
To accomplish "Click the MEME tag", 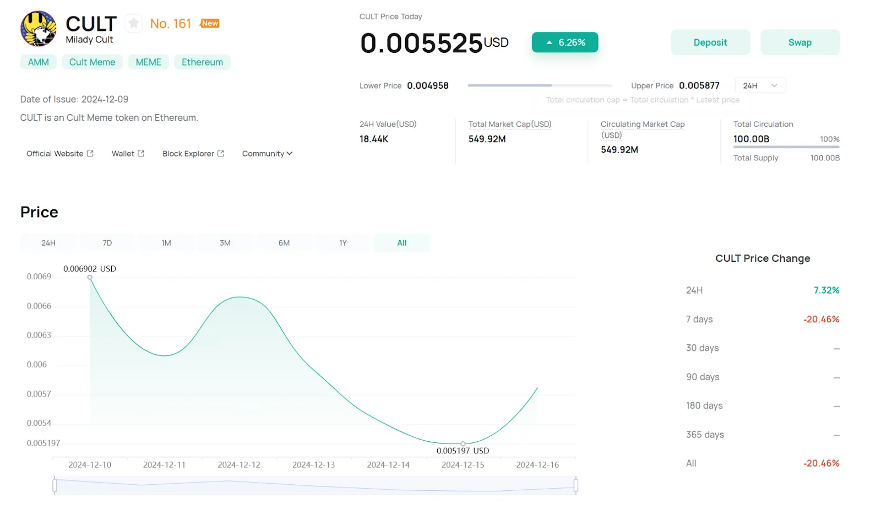I will [149, 62].
